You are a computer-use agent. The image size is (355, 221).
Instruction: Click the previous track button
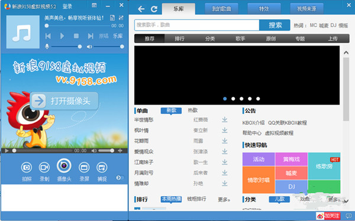pos(48,36)
